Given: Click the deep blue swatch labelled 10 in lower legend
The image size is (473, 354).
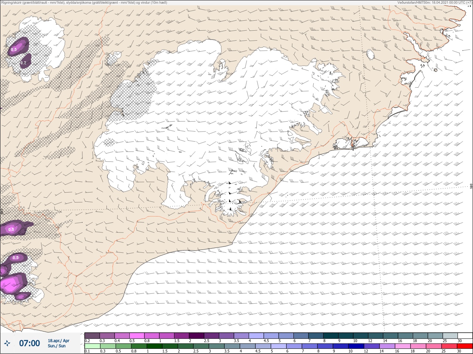Looking at the screenshot, I should (355, 346).
